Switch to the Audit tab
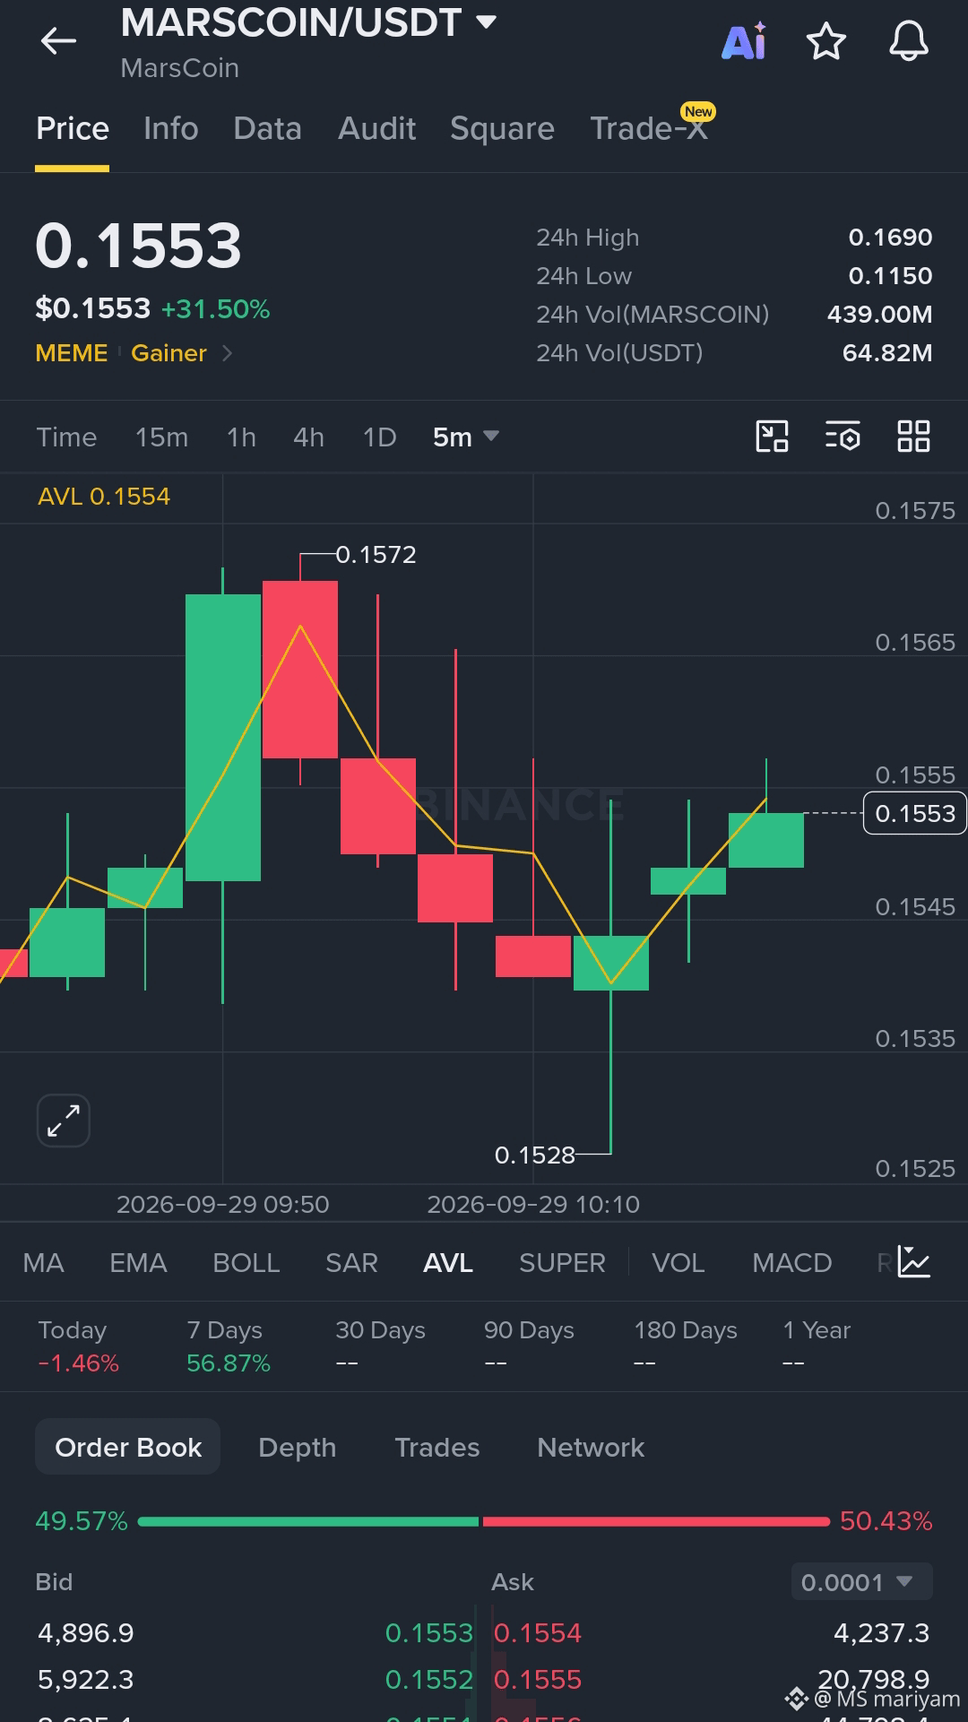Viewport: 968px width, 1722px height. [x=376, y=128]
